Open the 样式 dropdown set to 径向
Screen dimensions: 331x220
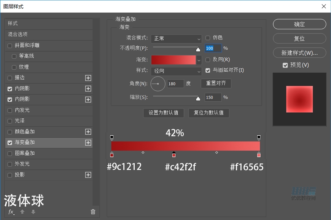point(176,71)
